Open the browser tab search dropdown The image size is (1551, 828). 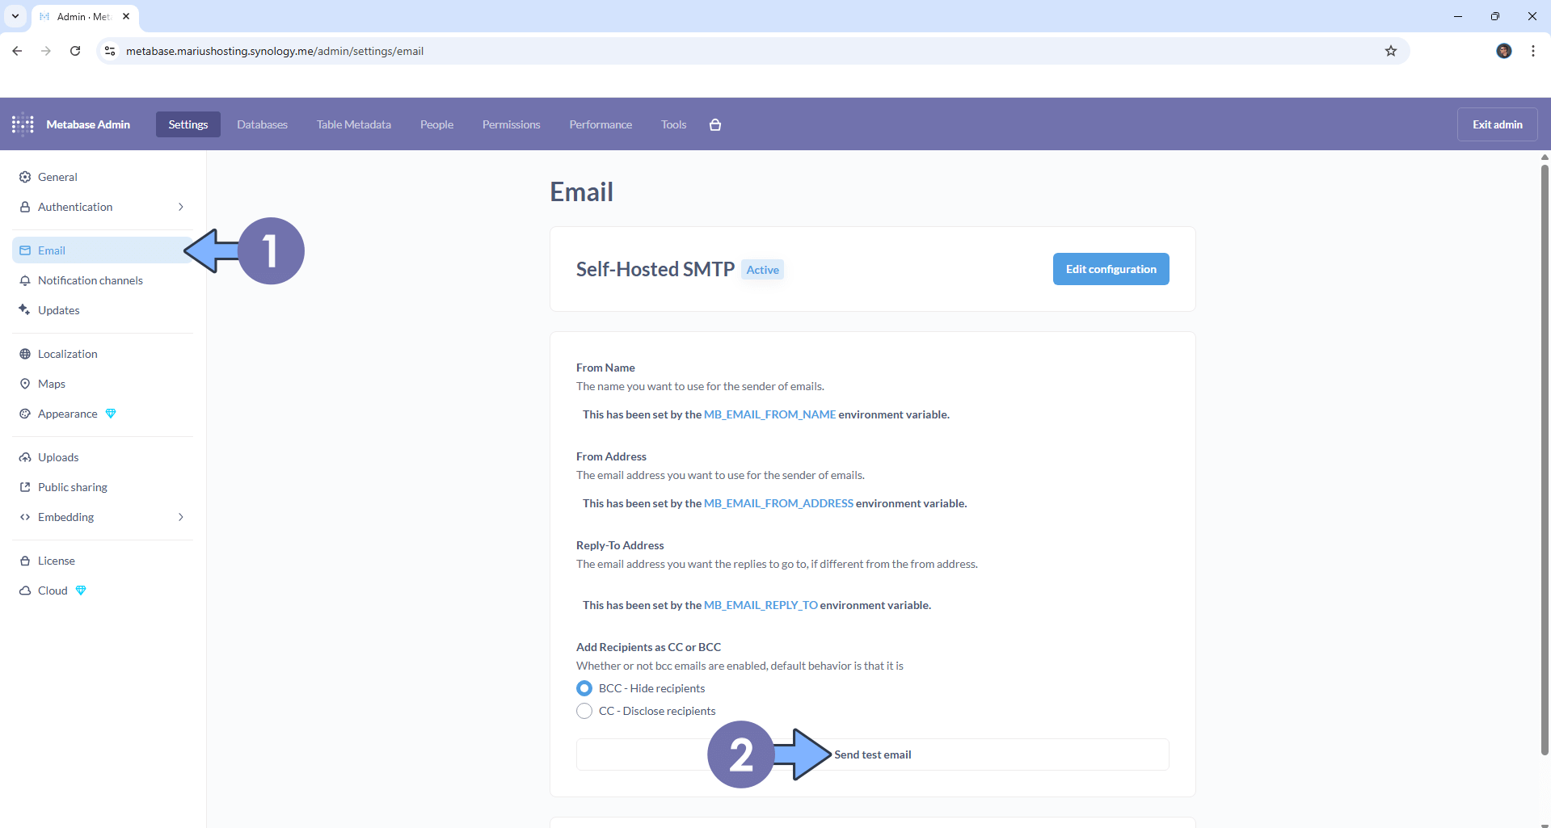pos(15,16)
